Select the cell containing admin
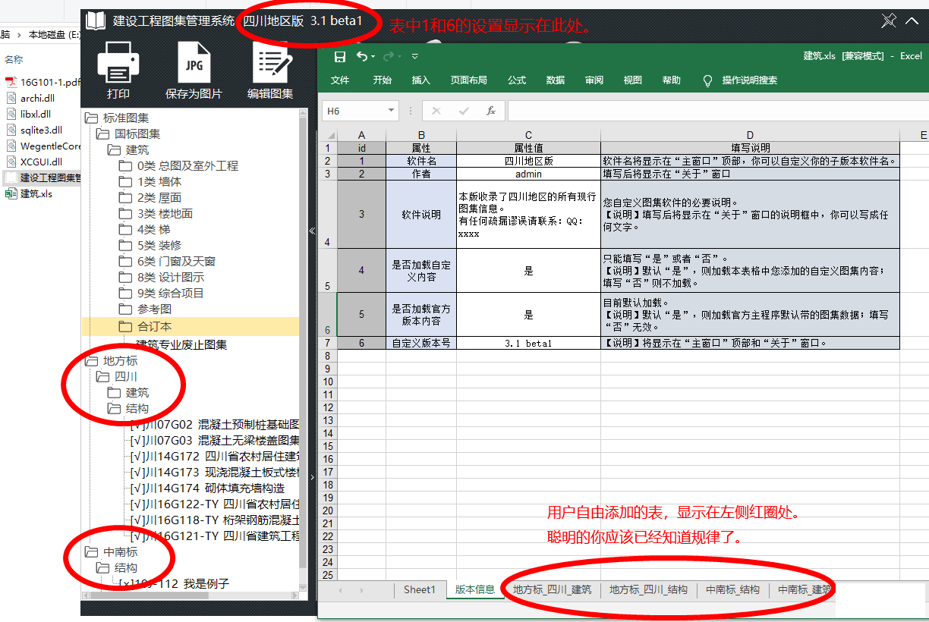Screen dimensions: 929x622 click(x=528, y=174)
